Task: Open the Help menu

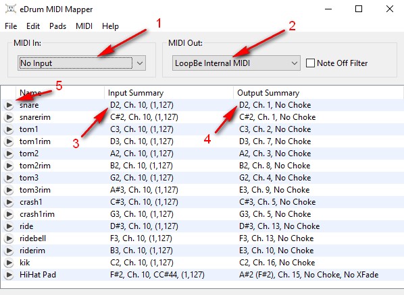Action: pos(110,26)
